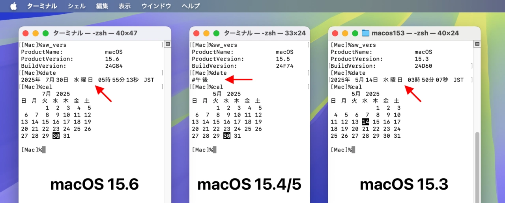Open the ターミナル menu in menu bar
505x203 pixels.
click(42, 6)
